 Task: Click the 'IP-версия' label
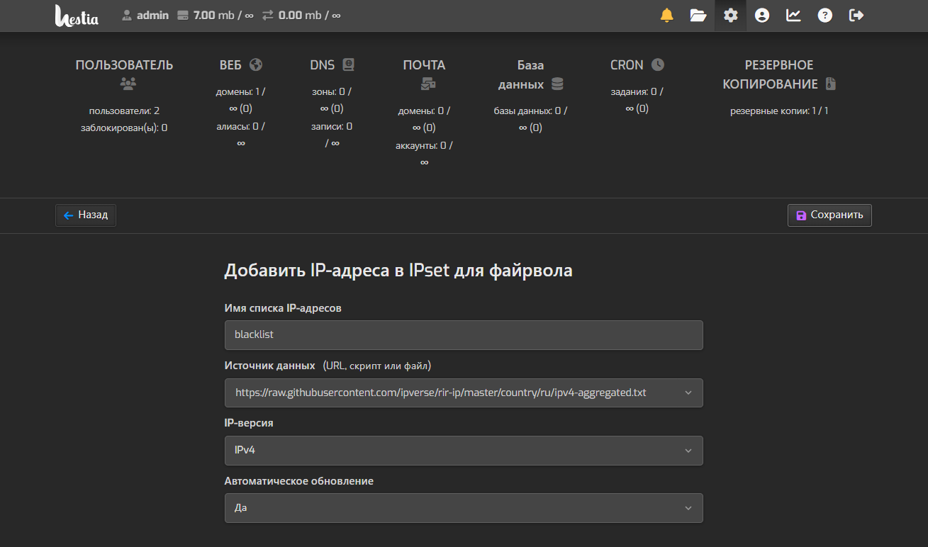click(249, 422)
